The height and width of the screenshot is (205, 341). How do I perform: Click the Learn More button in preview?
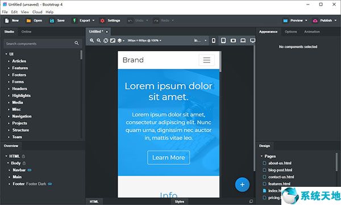(x=169, y=158)
